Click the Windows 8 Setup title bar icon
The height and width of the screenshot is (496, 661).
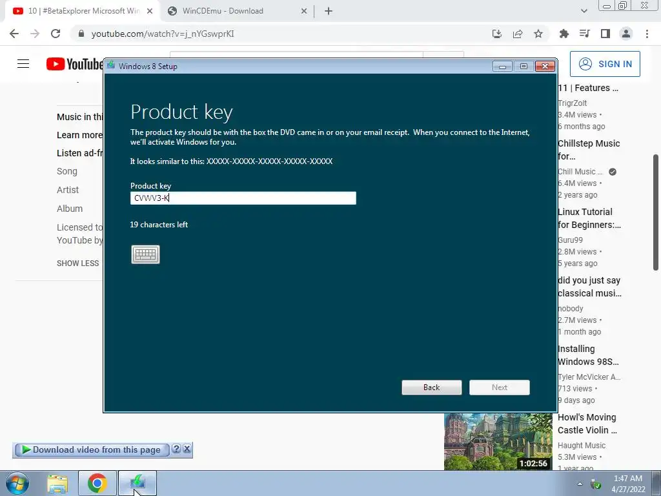[x=111, y=65]
